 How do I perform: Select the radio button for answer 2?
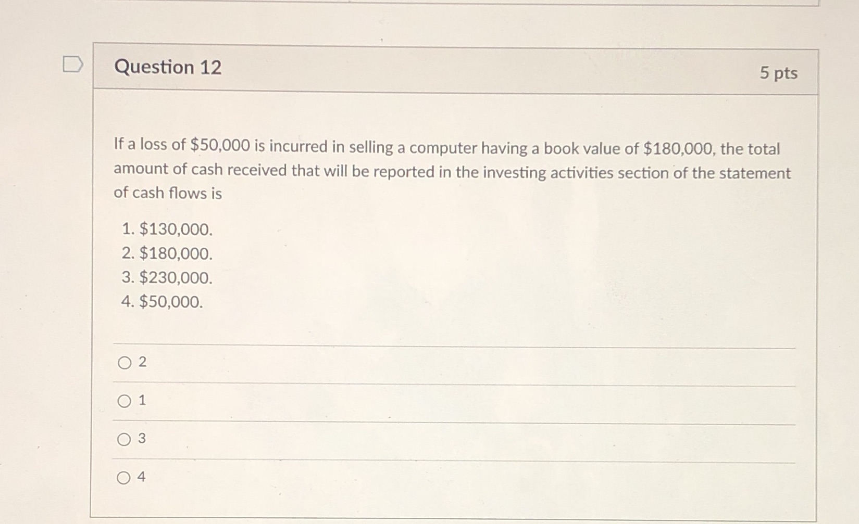(x=123, y=363)
